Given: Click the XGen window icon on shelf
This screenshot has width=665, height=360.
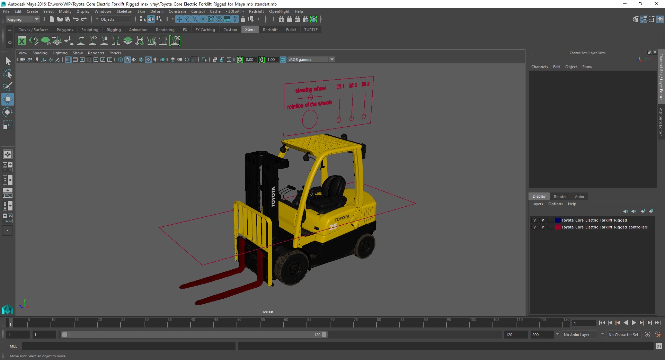Looking at the screenshot, I should pos(22,41).
